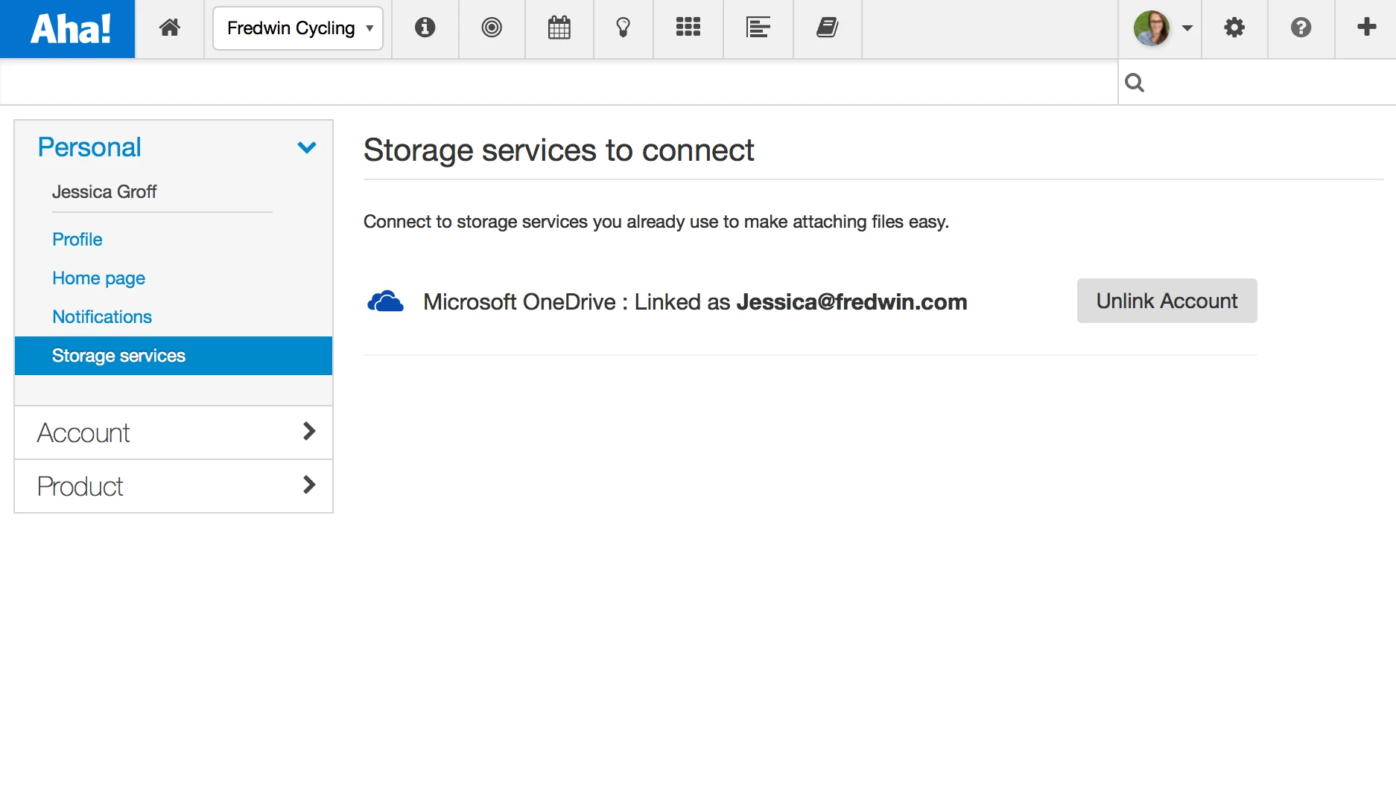1396x786 pixels.
Task: Open the features grid icon
Action: [688, 28]
